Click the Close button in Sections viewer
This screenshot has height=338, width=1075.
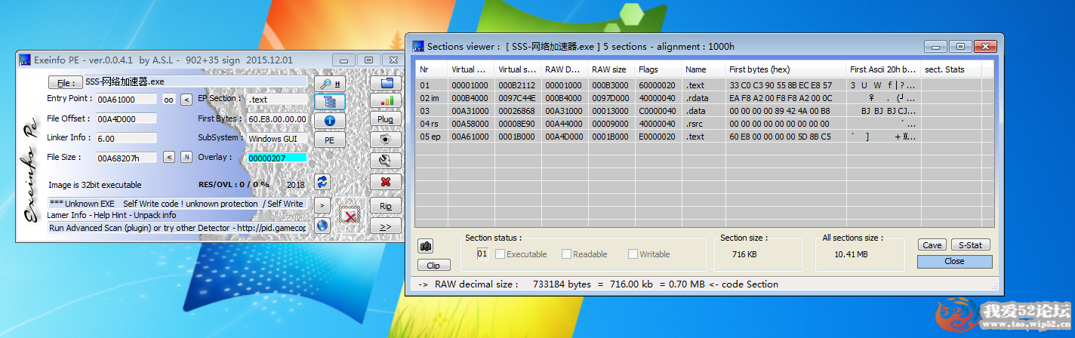point(954,261)
